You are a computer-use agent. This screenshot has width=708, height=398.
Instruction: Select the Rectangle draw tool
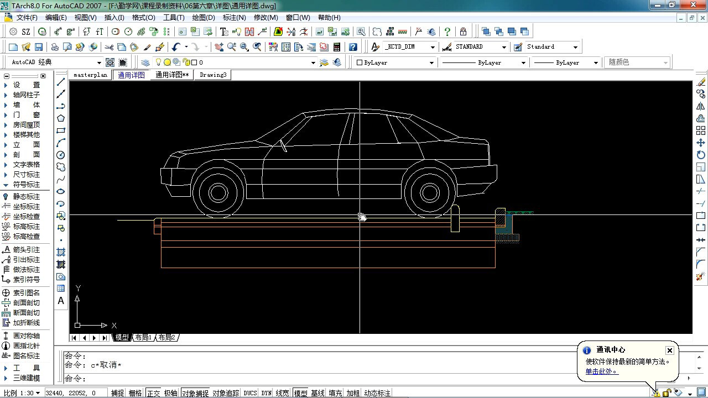(x=61, y=130)
